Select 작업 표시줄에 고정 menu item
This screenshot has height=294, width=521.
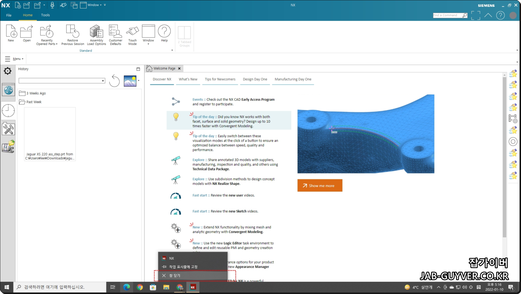(x=193, y=267)
